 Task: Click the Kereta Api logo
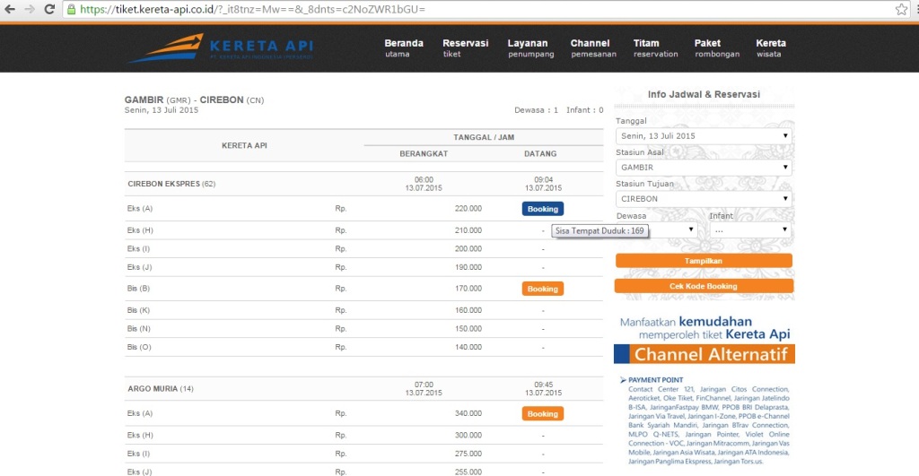point(220,48)
